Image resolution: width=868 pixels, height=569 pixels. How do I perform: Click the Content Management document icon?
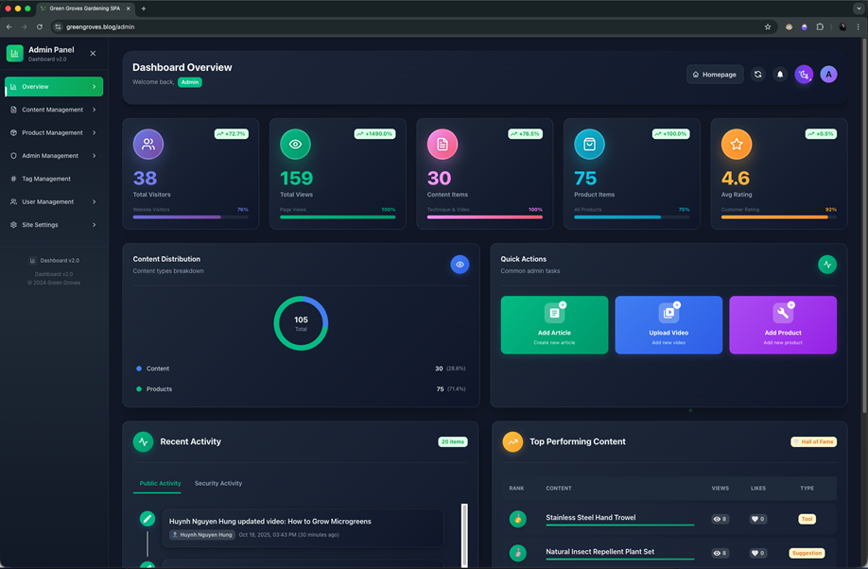(13, 110)
